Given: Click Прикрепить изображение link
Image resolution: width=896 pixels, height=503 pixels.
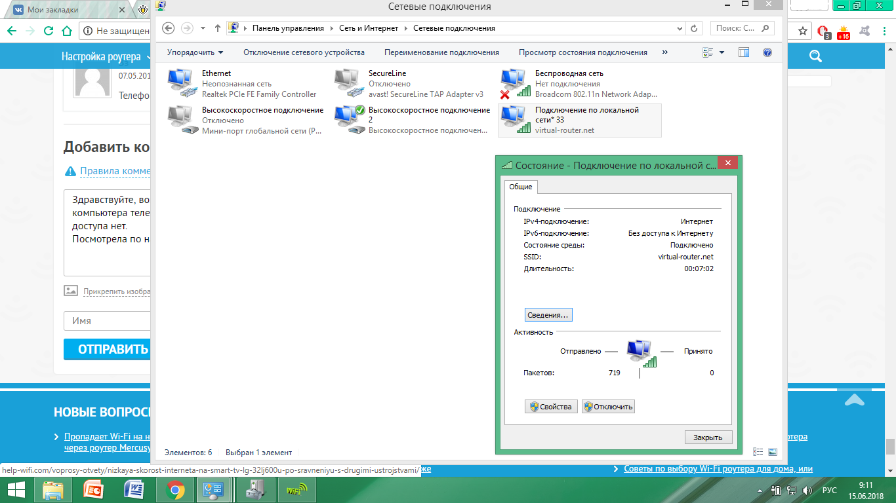Looking at the screenshot, I should click(117, 291).
